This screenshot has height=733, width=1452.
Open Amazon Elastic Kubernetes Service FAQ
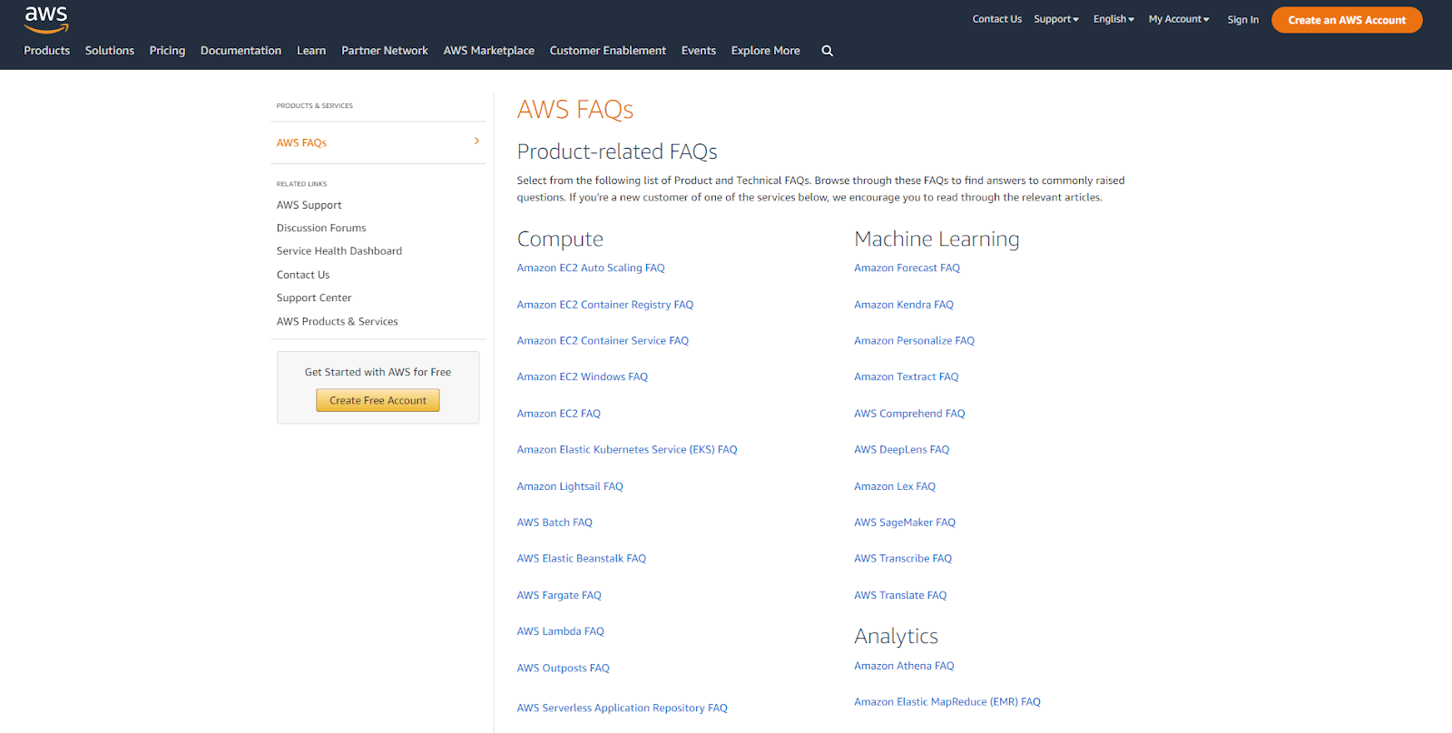click(x=627, y=450)
